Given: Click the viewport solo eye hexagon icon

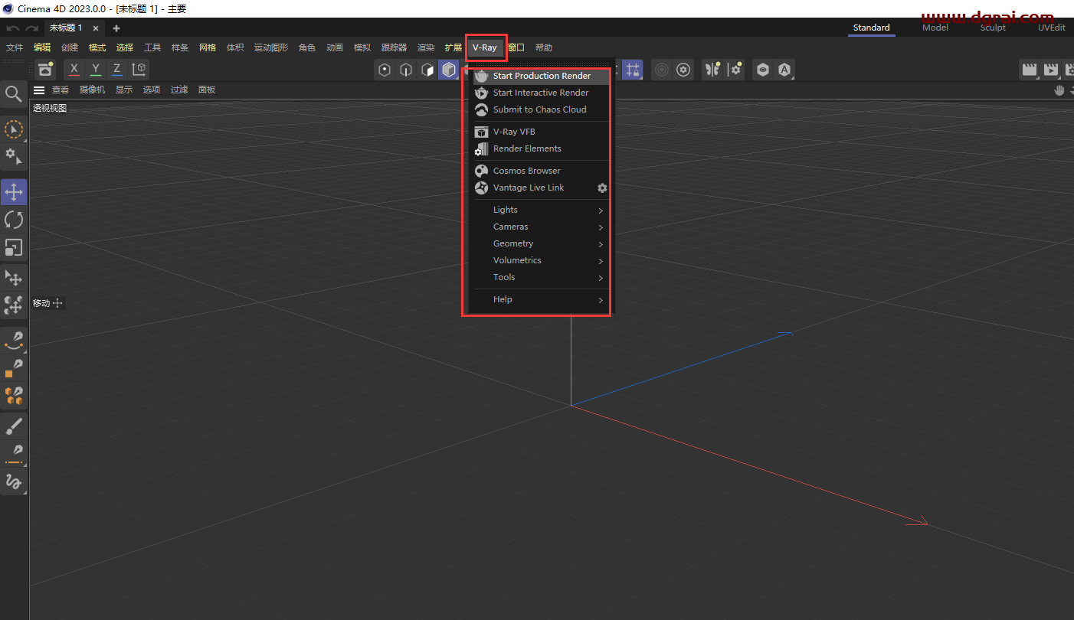Looking at the screenshot, I should coord(763,70).
